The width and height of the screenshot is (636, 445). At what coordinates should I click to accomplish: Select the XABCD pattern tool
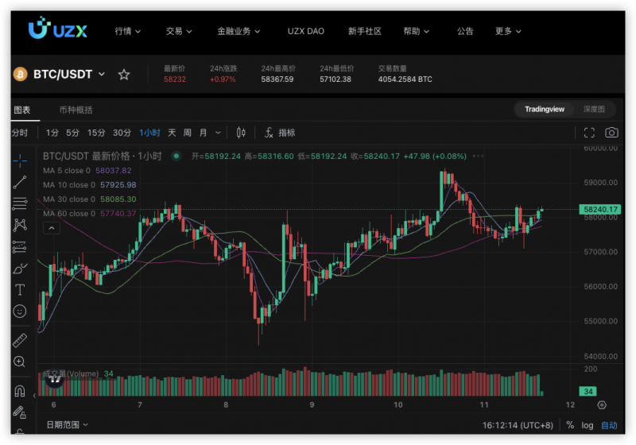(x=19, y=226)
